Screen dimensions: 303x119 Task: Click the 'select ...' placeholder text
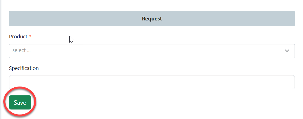click(x=21, y=51)
